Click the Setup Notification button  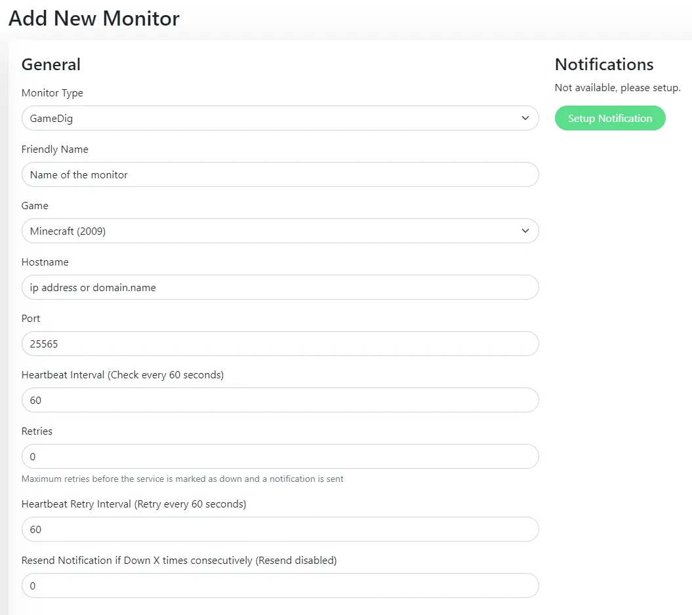tap(609, 118)
